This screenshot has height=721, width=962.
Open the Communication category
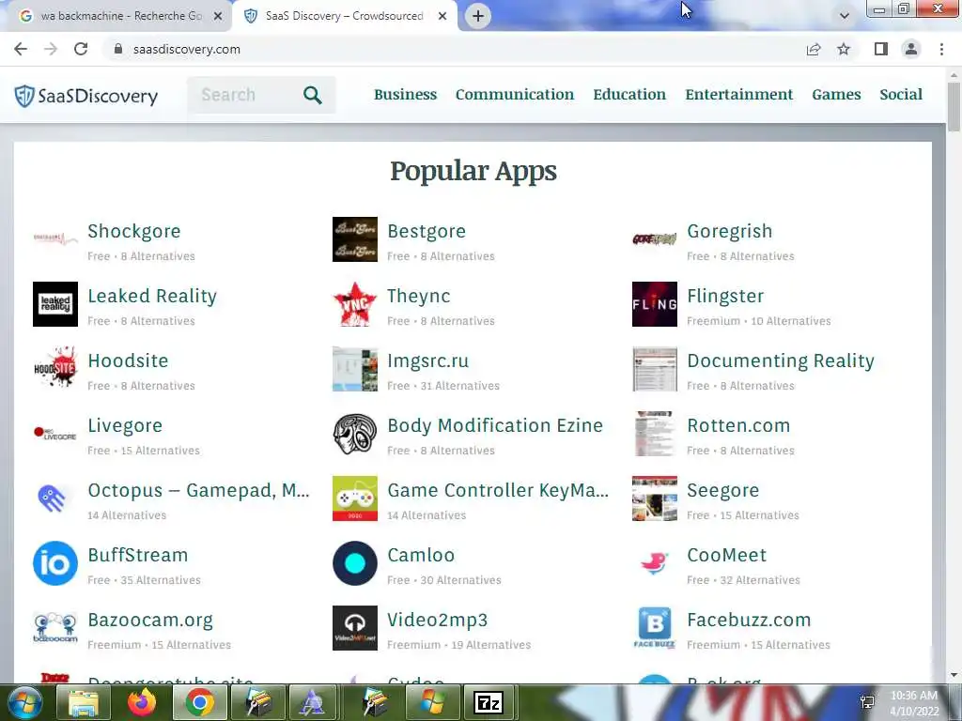point(515,95)
